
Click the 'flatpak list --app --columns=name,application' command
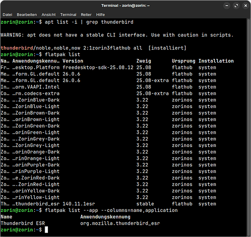(x=111, y=210)
